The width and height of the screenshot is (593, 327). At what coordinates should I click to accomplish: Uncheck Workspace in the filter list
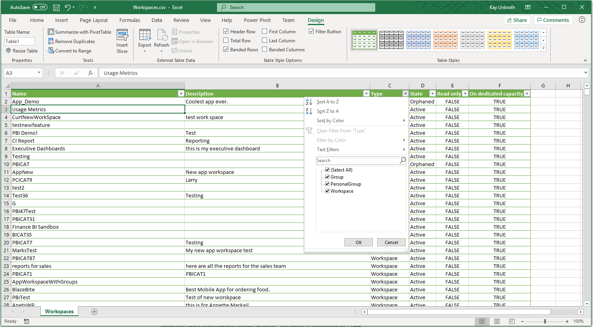click(327, 191)
